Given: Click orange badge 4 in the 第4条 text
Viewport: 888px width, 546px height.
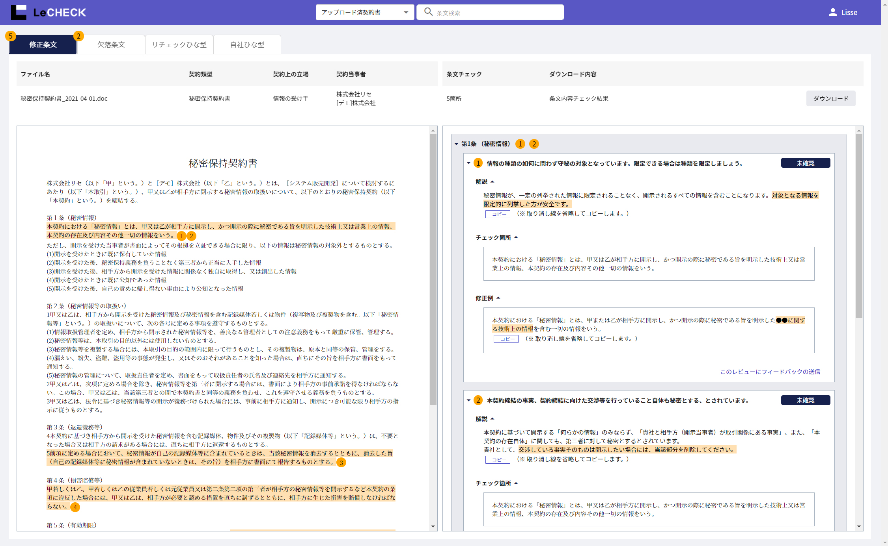Looking at the screenshot, I should pyautogui.click(x=75, y=507).
